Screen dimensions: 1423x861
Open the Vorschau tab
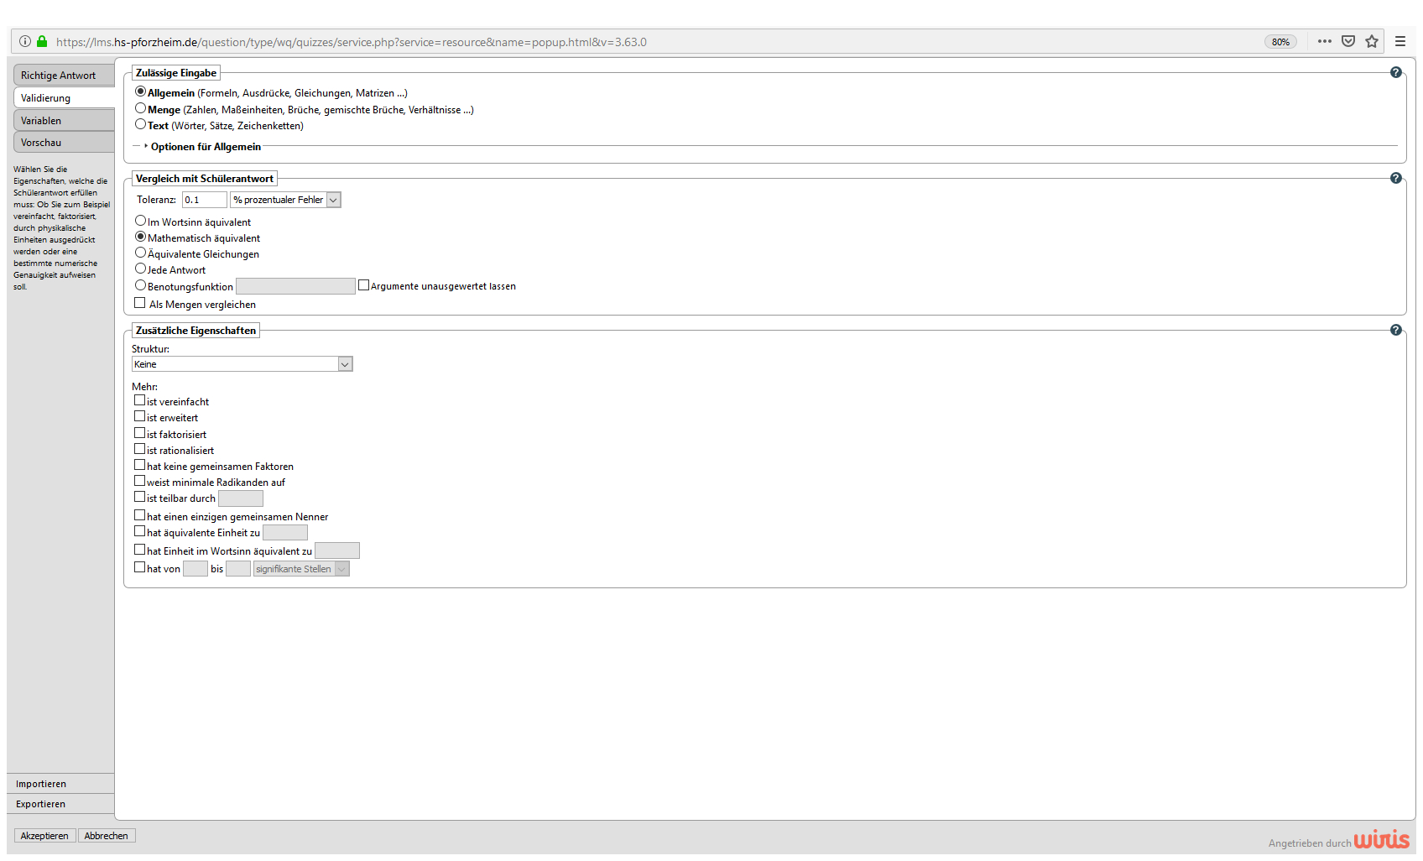tap(64, 143)
